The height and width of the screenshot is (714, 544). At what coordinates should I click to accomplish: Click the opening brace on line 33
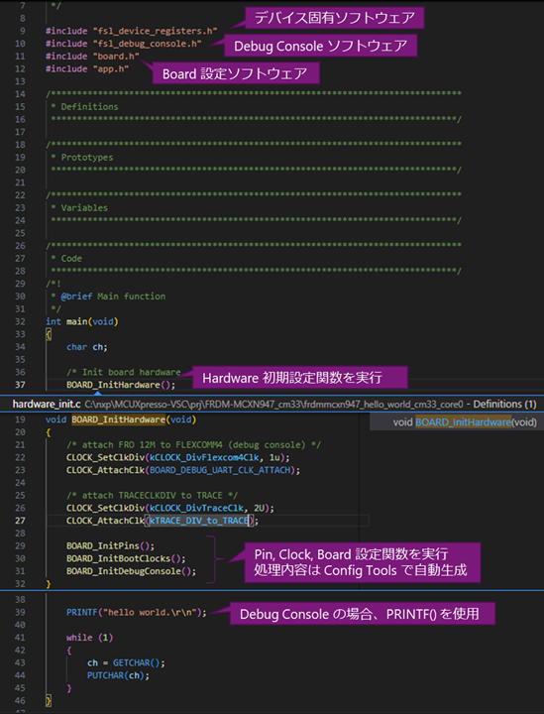pos(49,335)
